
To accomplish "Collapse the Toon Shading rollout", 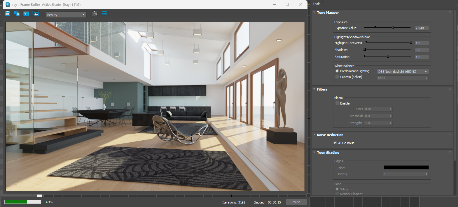I will [x=314, y=153].
